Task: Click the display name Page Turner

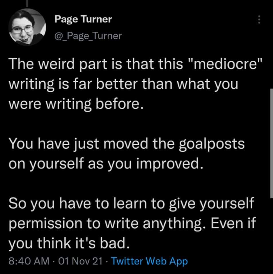Action: click(83, 19)
